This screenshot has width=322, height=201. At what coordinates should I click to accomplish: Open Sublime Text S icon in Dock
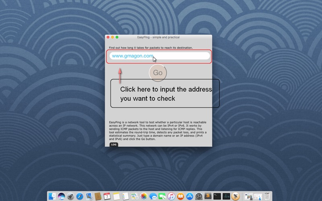click(208, 196)
